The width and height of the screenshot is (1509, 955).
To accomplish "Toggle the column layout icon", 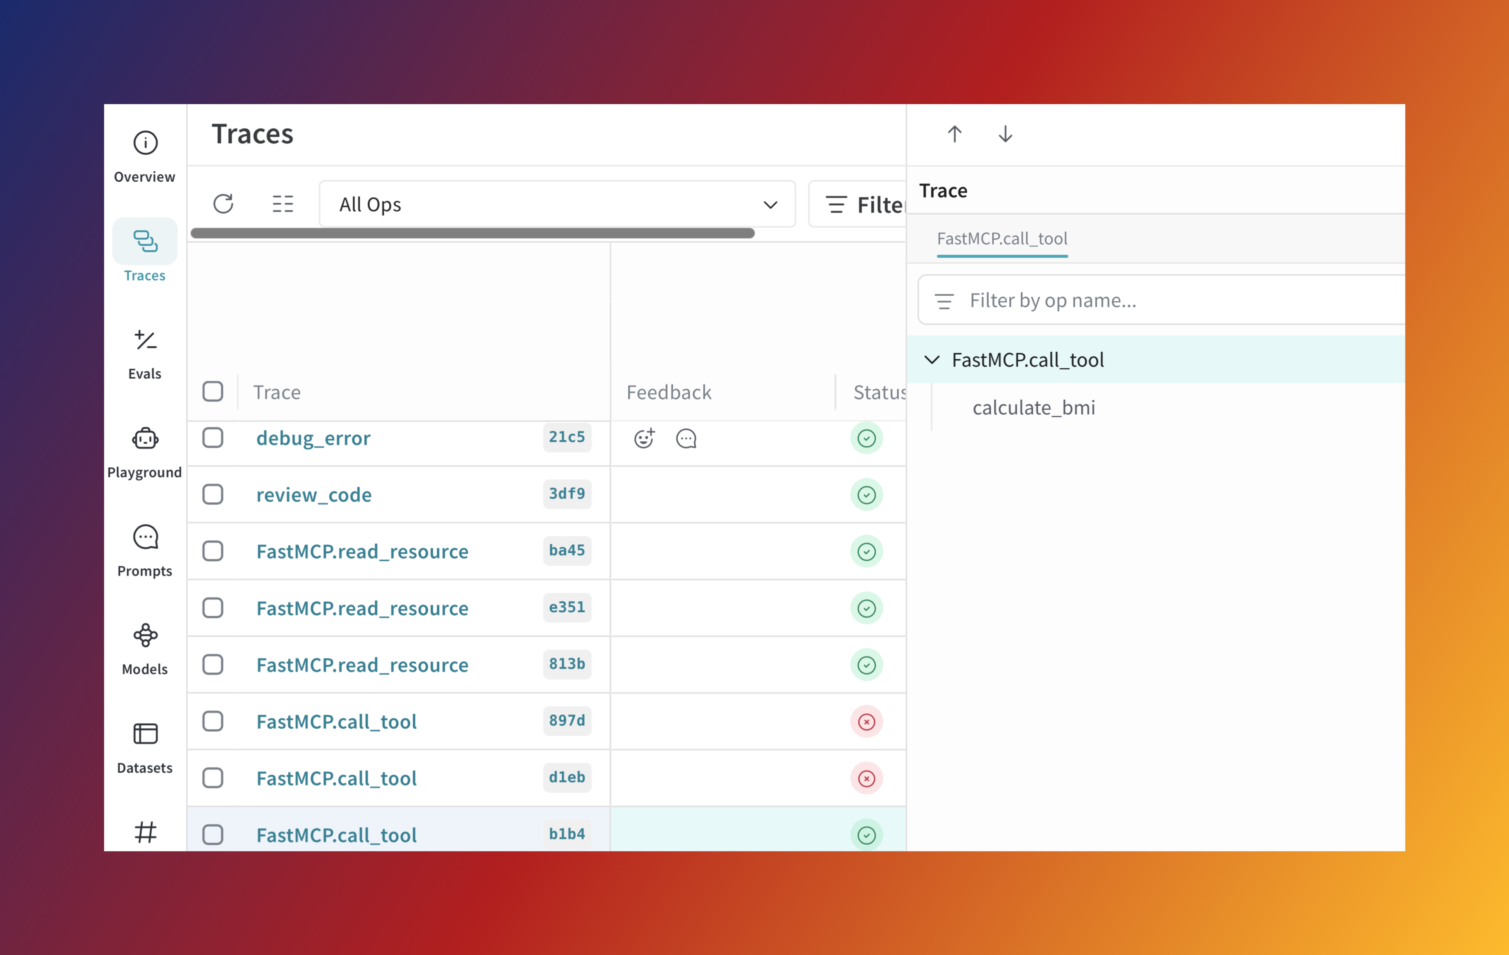I will (x=283, y=204).
